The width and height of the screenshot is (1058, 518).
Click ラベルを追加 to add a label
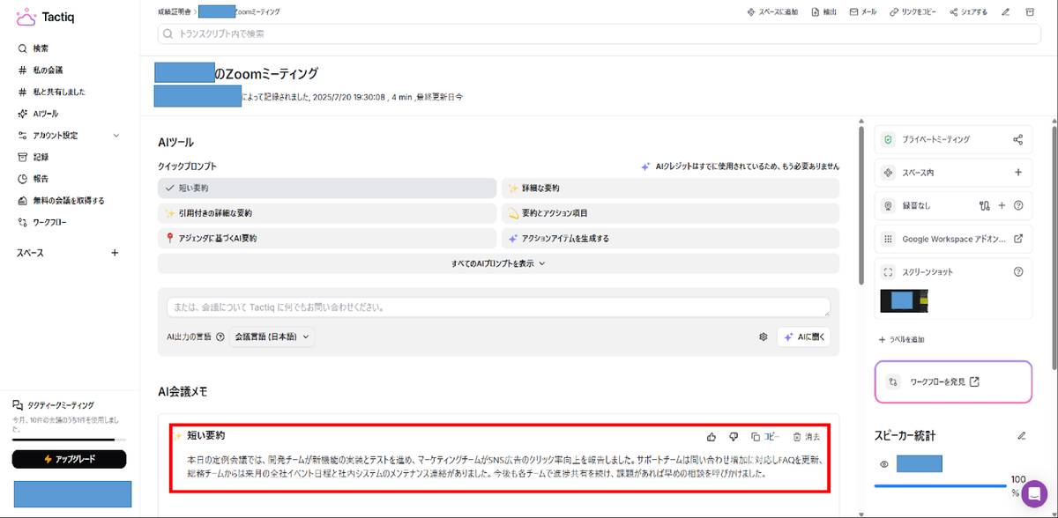click(x=901, y=339)
